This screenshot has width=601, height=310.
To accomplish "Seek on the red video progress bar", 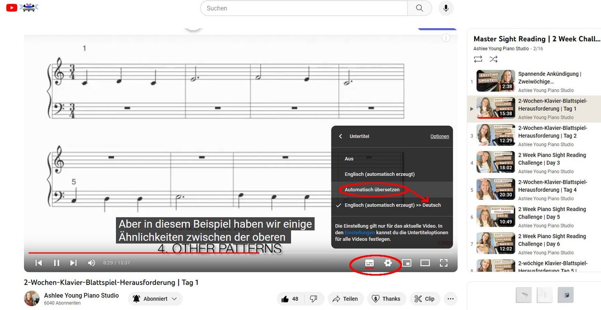I will [240, 253].
